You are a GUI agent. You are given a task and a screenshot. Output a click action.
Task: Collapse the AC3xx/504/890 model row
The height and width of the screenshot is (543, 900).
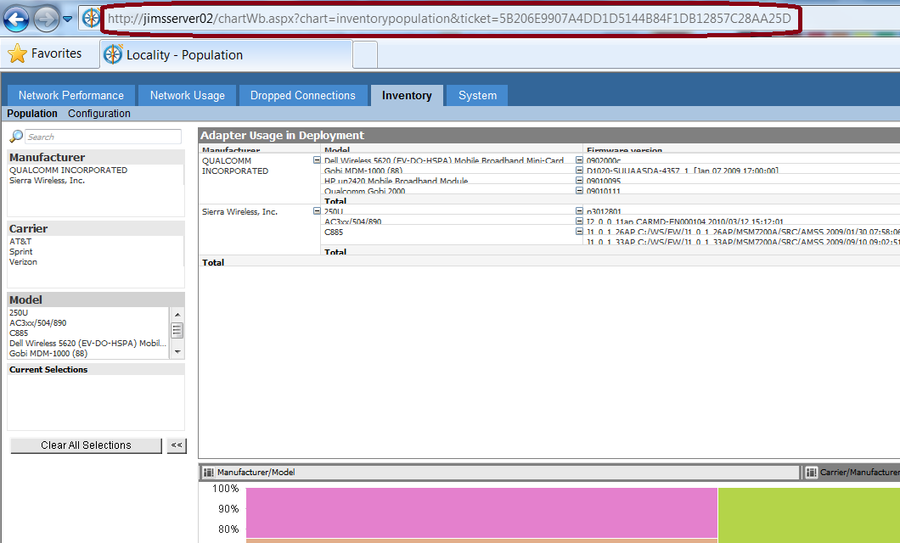[579, 221]
